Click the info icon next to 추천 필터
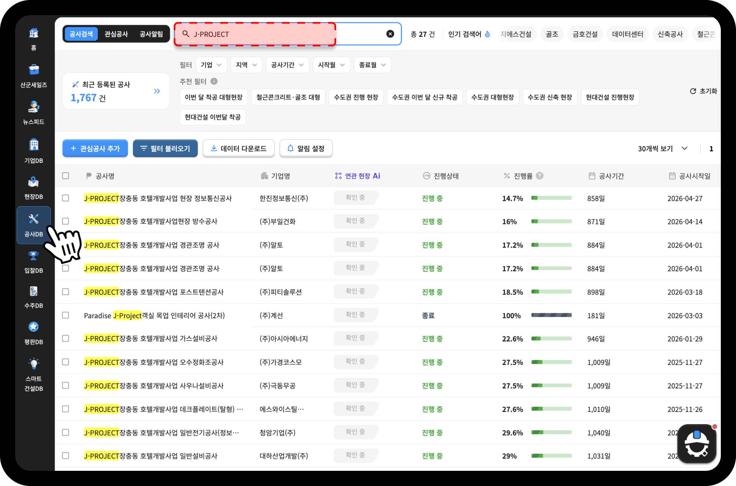 click(x=214, y=81)
